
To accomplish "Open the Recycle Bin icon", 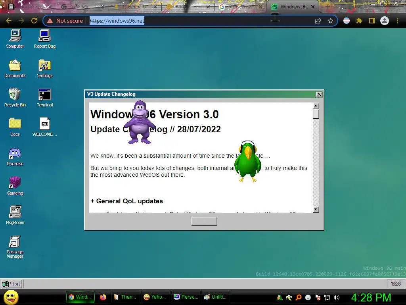I will 15,98.
